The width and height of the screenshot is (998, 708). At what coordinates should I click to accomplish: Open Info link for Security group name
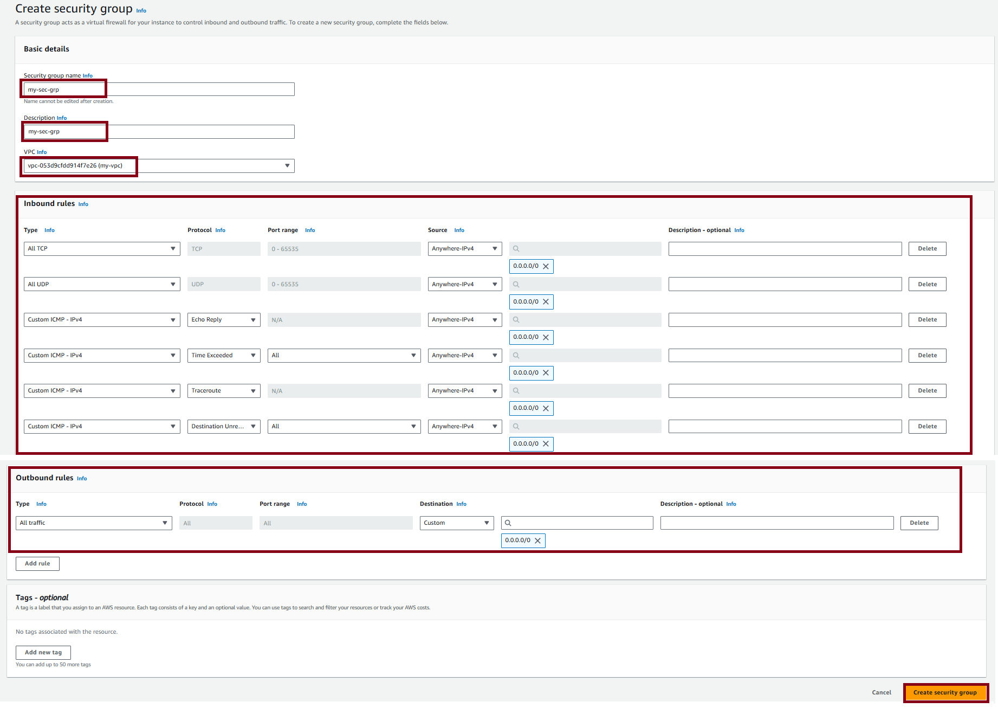tap(88, 76)
